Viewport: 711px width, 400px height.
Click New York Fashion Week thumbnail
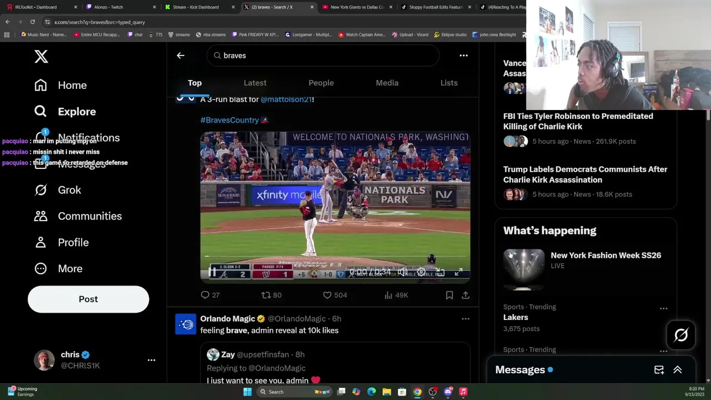(524, 269)
